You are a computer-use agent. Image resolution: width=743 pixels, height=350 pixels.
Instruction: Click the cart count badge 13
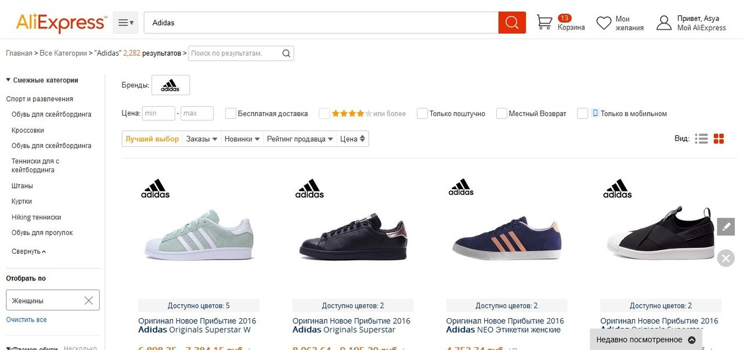[565, 18]
